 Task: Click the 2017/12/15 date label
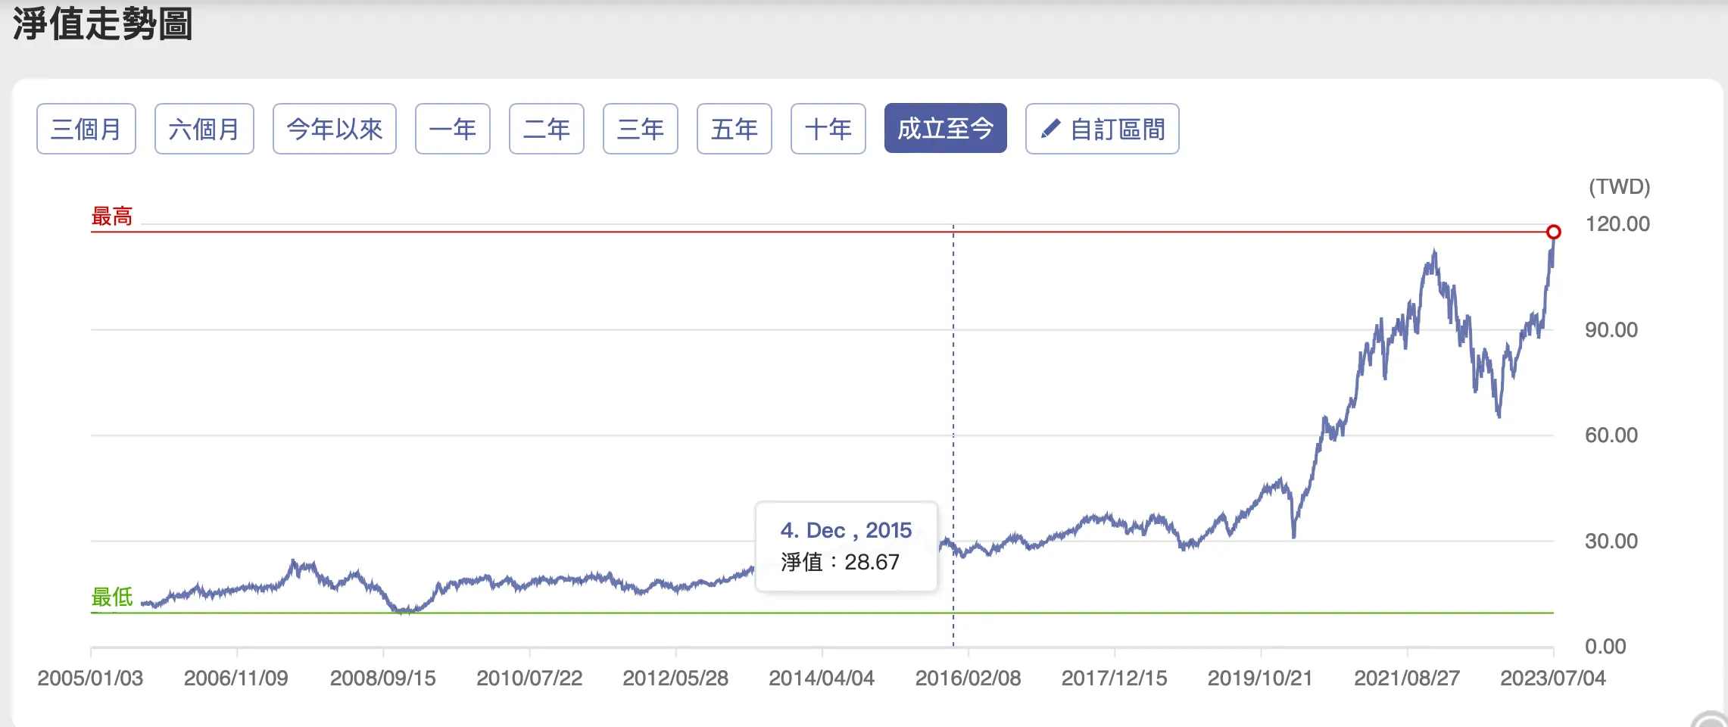coord(1115,679)
